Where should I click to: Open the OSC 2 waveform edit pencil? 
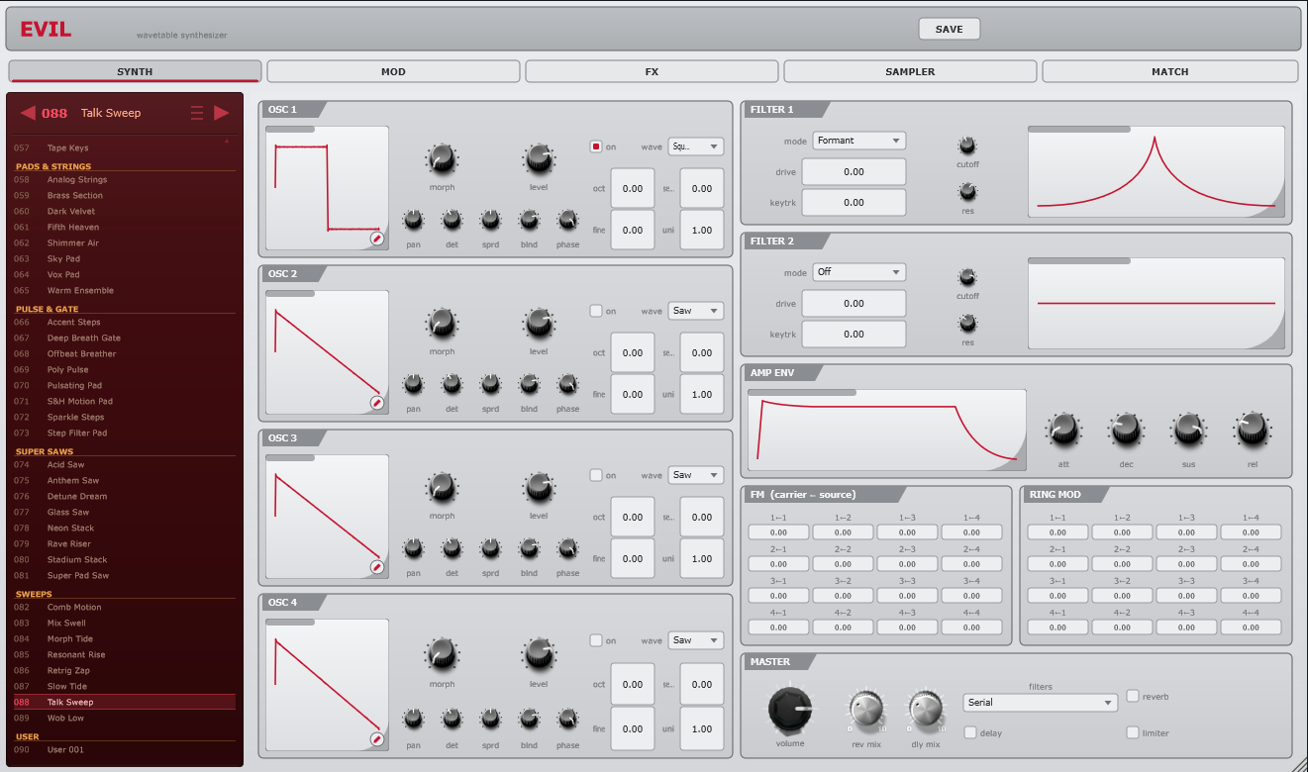click(x=377, y=403)
